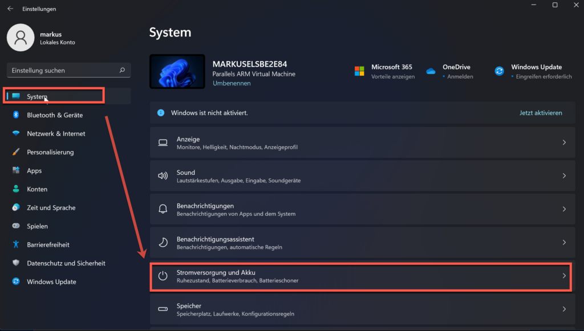Open Speicher via its chevron arrow

(x=564, y=309)
